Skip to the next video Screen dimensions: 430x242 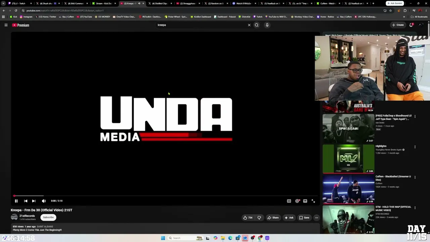34,201
